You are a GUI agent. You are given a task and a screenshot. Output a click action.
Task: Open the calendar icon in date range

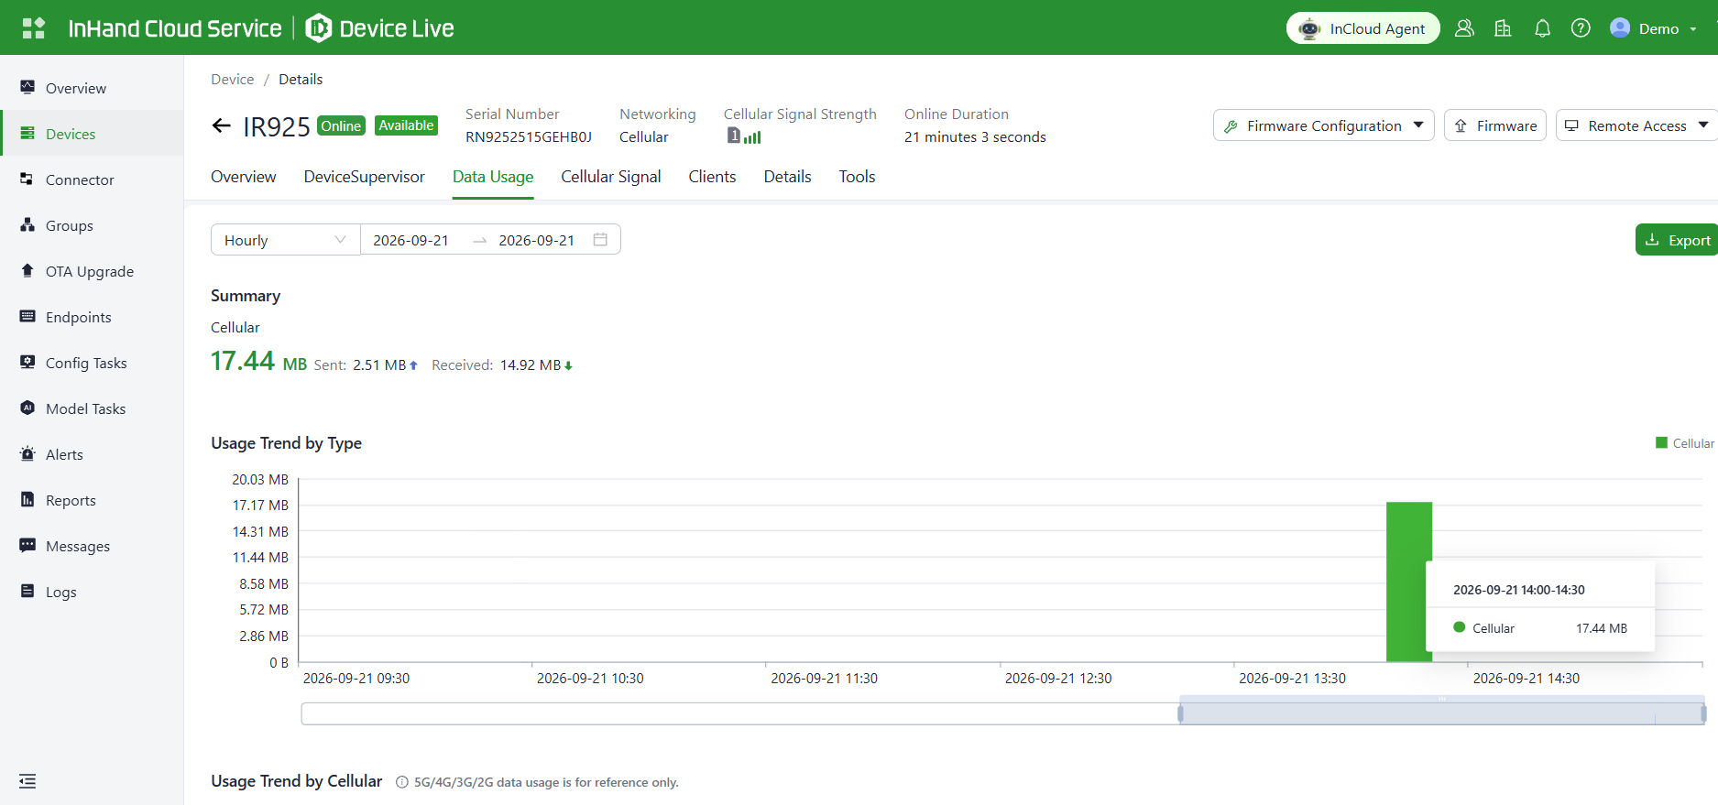600,240
